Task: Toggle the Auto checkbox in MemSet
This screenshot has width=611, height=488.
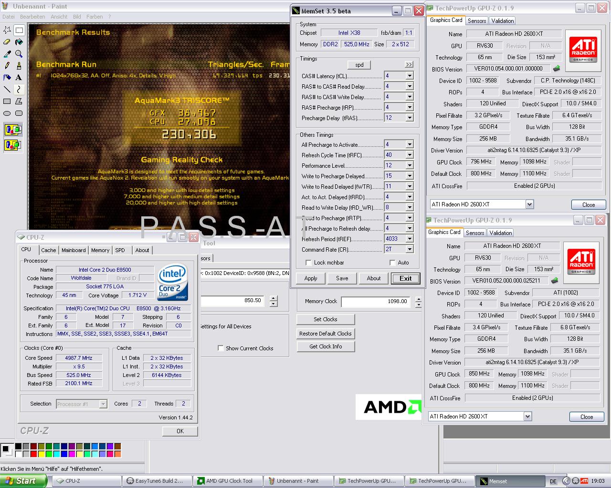Action: (392, 263)
